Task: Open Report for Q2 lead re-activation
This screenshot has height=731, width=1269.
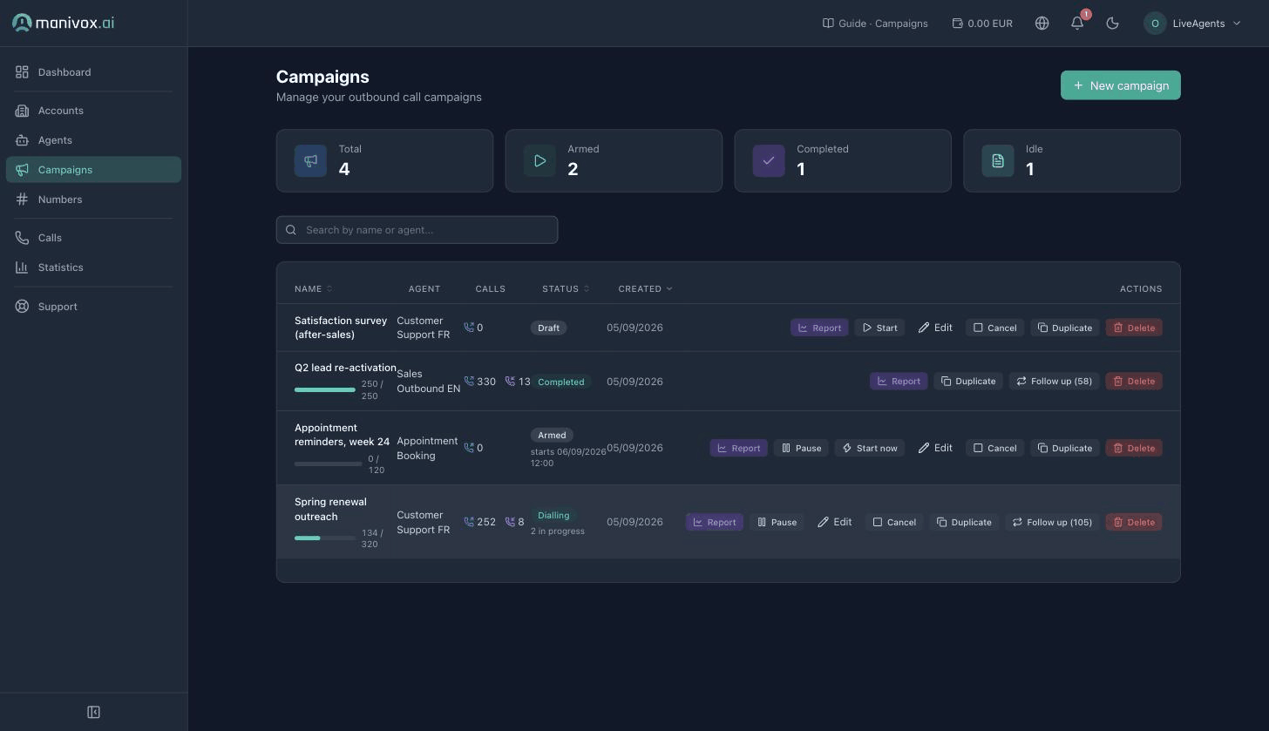Action: click(x=899, y=381)
